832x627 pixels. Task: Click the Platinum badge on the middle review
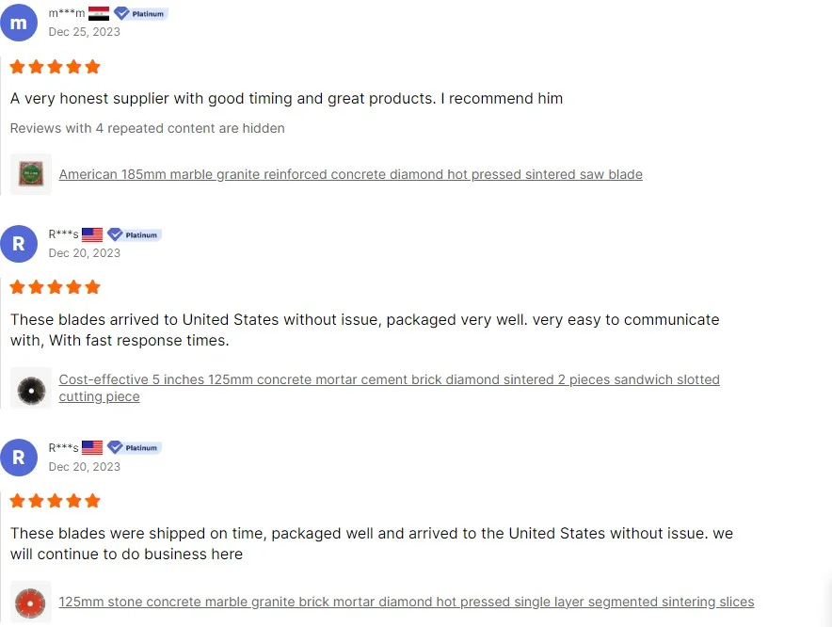pyautogui.click(x=134, y=234)
